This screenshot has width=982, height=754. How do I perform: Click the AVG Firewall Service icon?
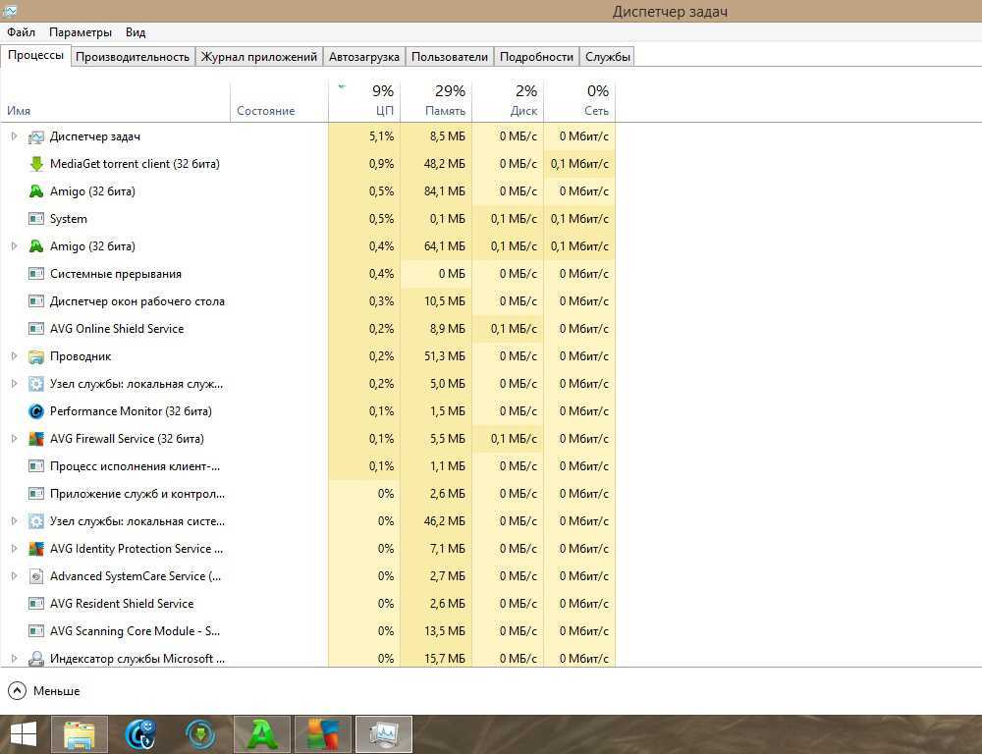coord(36,439)
